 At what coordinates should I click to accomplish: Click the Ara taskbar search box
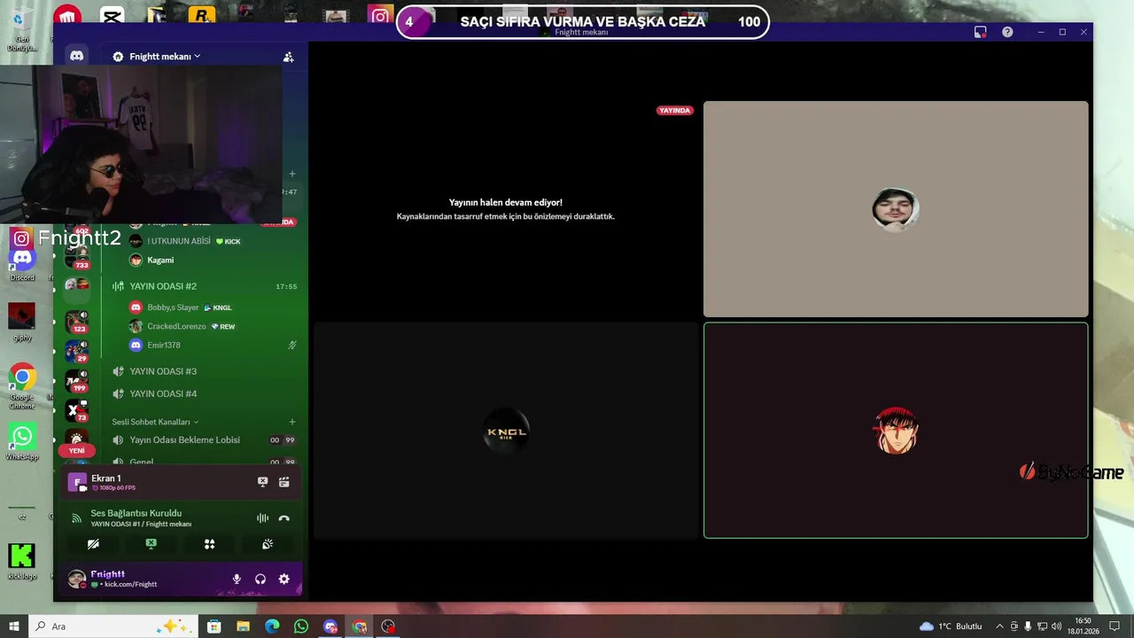pos(113,626)
